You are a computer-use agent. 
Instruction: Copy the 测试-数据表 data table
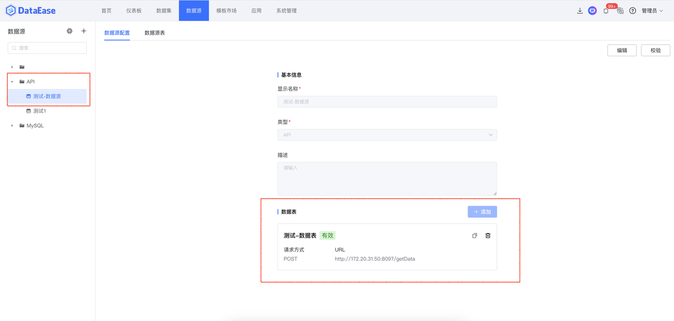[x=474, y=235]
